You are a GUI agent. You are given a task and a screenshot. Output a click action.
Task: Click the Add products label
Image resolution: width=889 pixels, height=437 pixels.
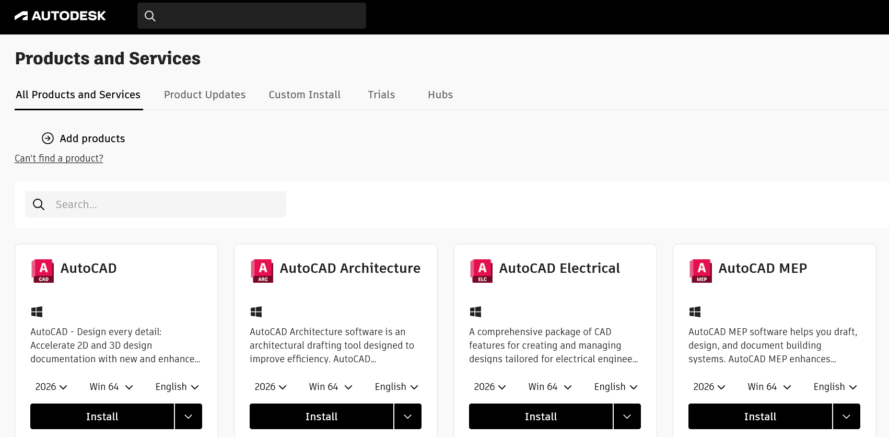coord(92,139)
